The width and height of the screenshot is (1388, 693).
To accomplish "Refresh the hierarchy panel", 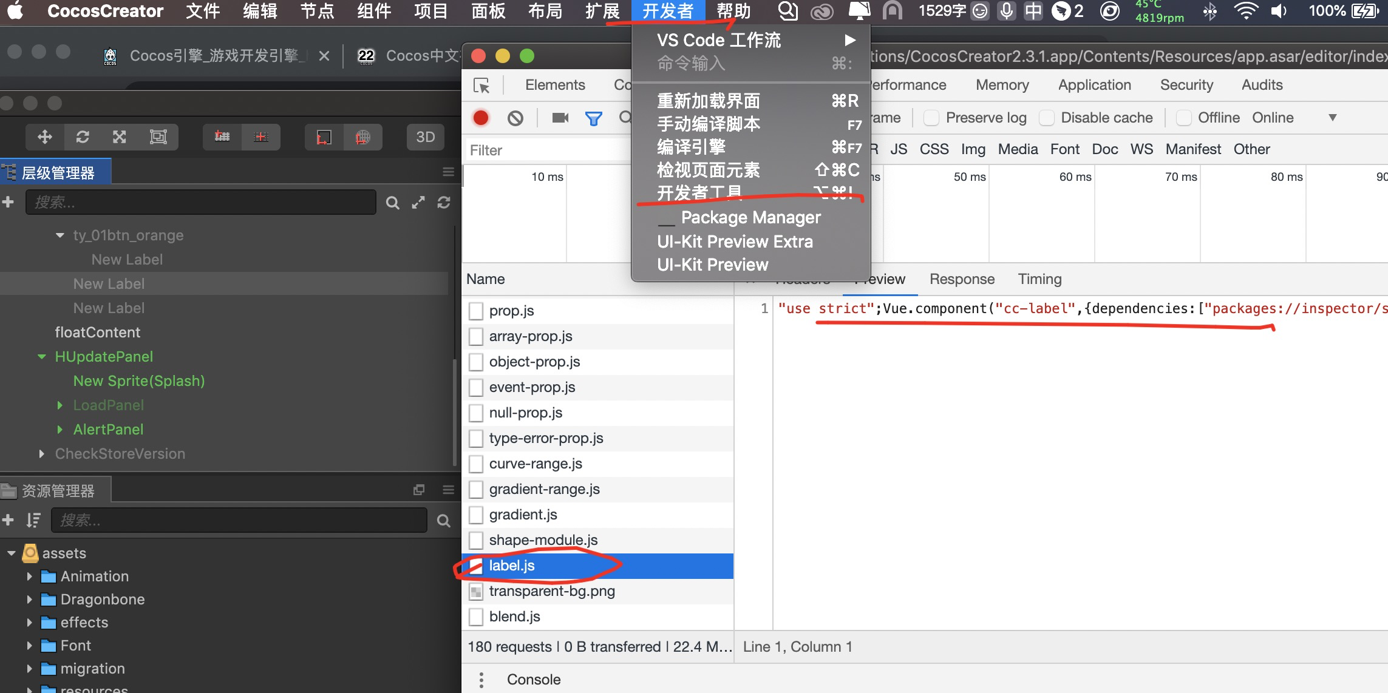I will [444, 203].
